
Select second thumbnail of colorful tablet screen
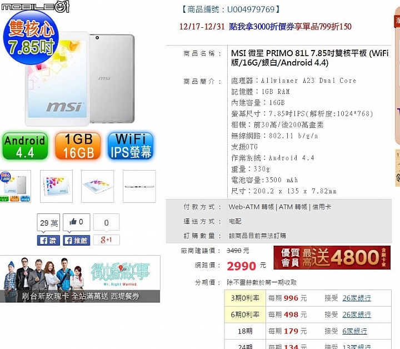[56, 187]
